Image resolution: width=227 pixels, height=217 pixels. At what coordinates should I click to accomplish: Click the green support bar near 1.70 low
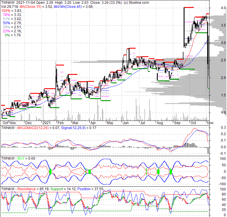[x=208, y=88]
